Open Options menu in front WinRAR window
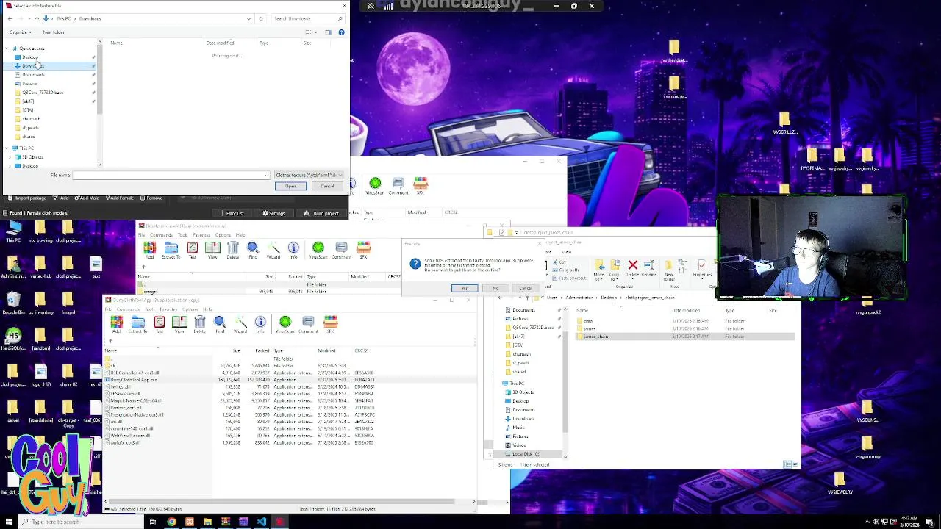The height and width of the screenshot is (529, 941). click(190, 309)
